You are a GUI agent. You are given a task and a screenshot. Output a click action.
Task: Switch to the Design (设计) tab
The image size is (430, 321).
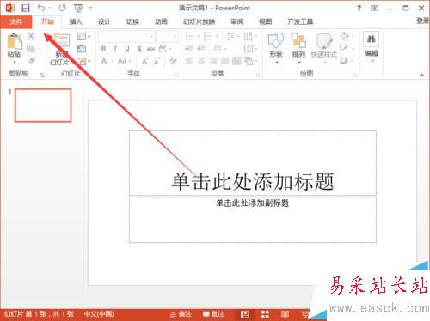pyautogui.click(x=104, y=21)
